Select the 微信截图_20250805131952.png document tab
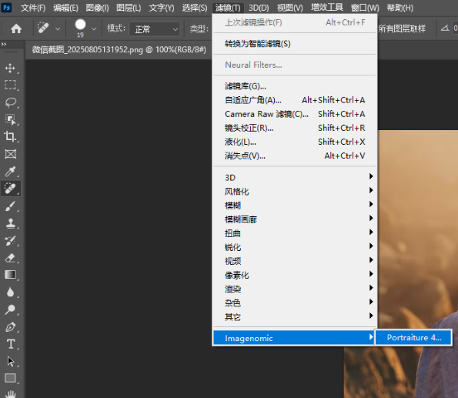458x398 pixels. (119, 50)
